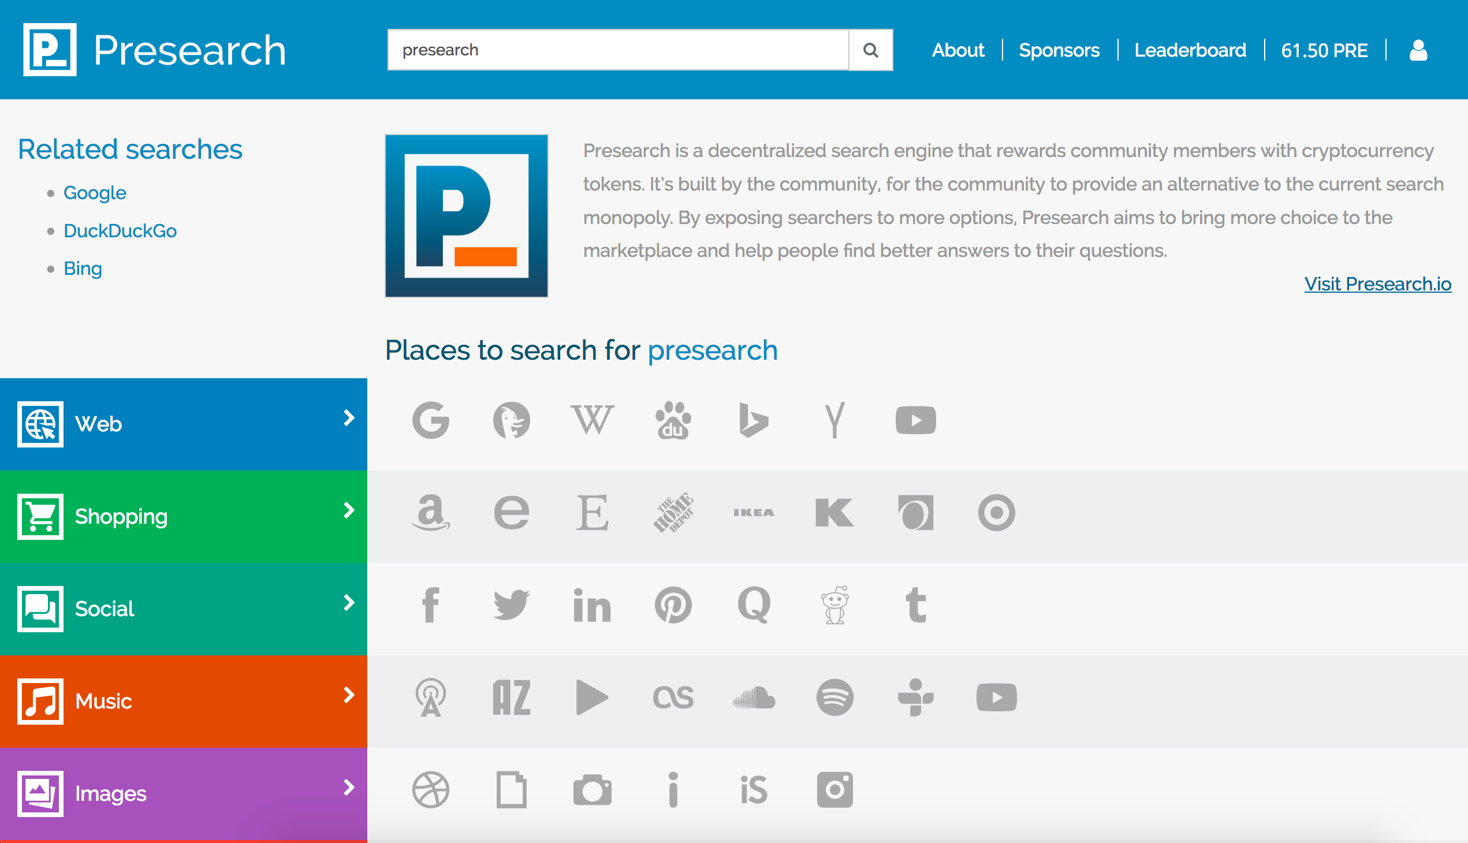Pick the Baidu paw icon
The width and height of the screenshot is (1468, 843).
coord(673,420)
